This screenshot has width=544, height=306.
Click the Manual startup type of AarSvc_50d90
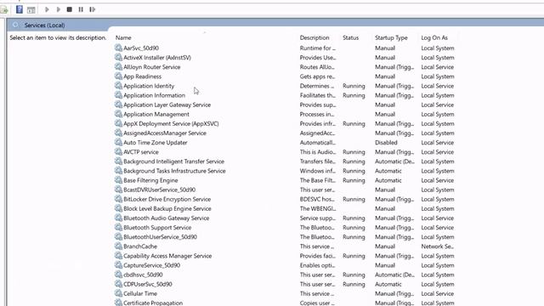(x=385, y=48)
